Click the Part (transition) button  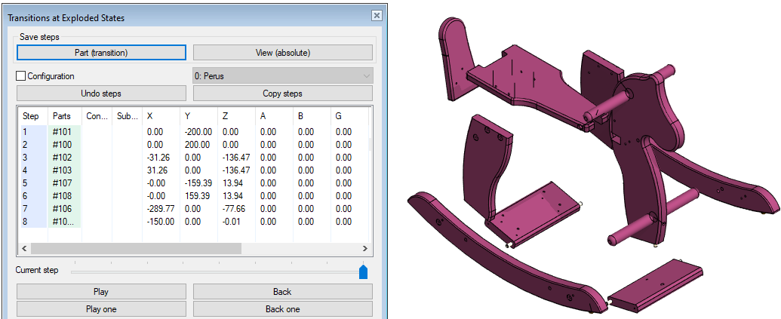point(101,53)
